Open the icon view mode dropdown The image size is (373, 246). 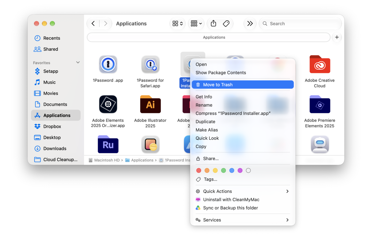click(x=178, y=23)
